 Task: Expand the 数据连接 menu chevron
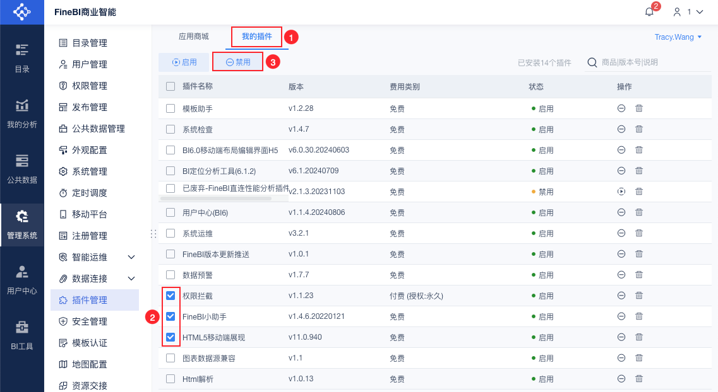tap(131, 279)
